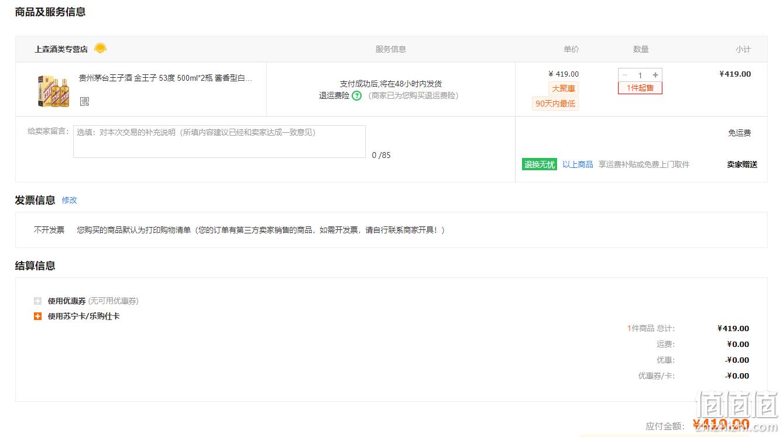783x437 pixels.
Task: Expand the 使用优惠券 section
Action: point(37,301)
